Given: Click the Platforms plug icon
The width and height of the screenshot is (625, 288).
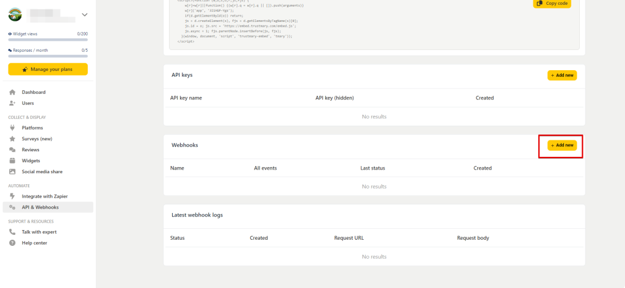Looking at the screenshot, I should tap(12, 128).
